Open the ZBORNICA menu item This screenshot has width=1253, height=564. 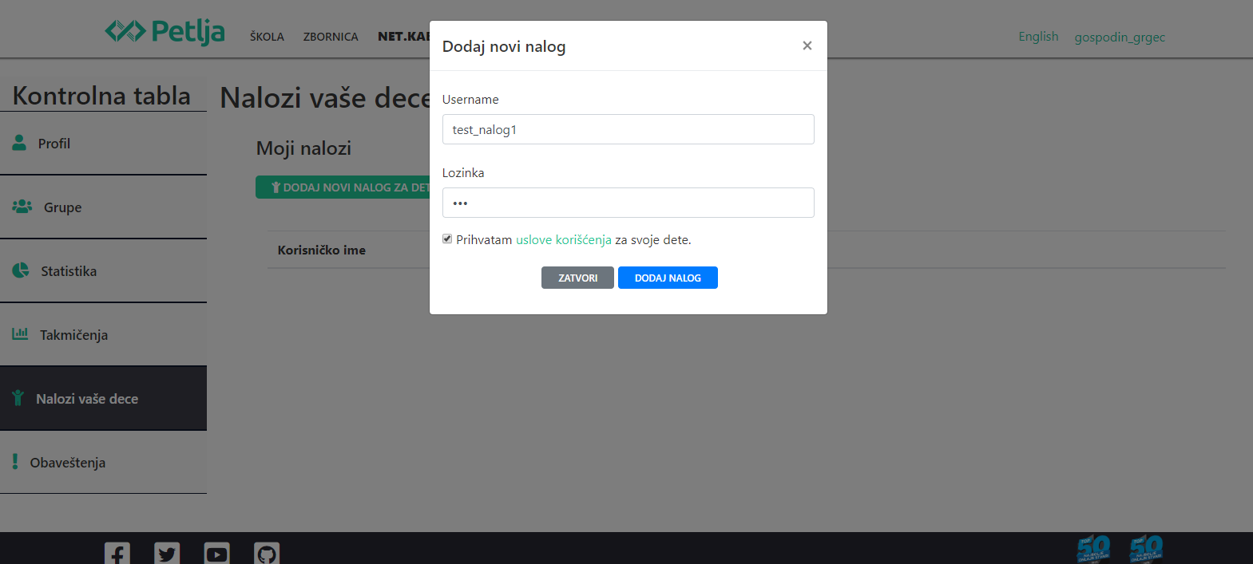[331, 37]
